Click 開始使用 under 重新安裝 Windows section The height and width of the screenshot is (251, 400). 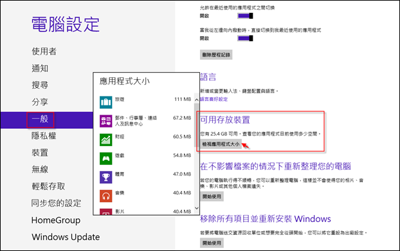point(212,243)
